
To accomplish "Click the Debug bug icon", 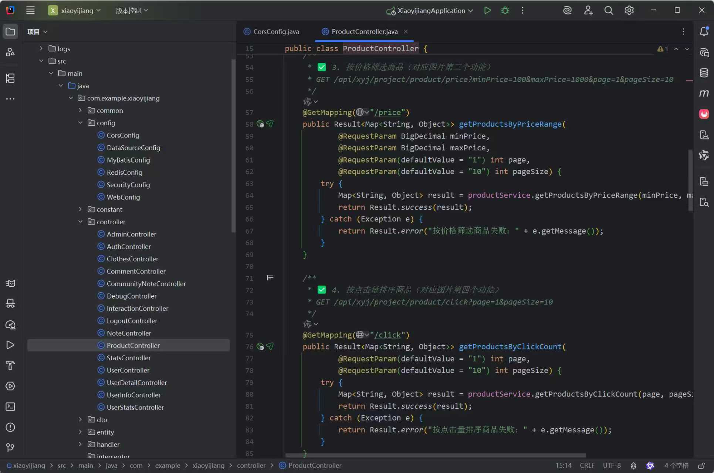I will click(505, 10).
